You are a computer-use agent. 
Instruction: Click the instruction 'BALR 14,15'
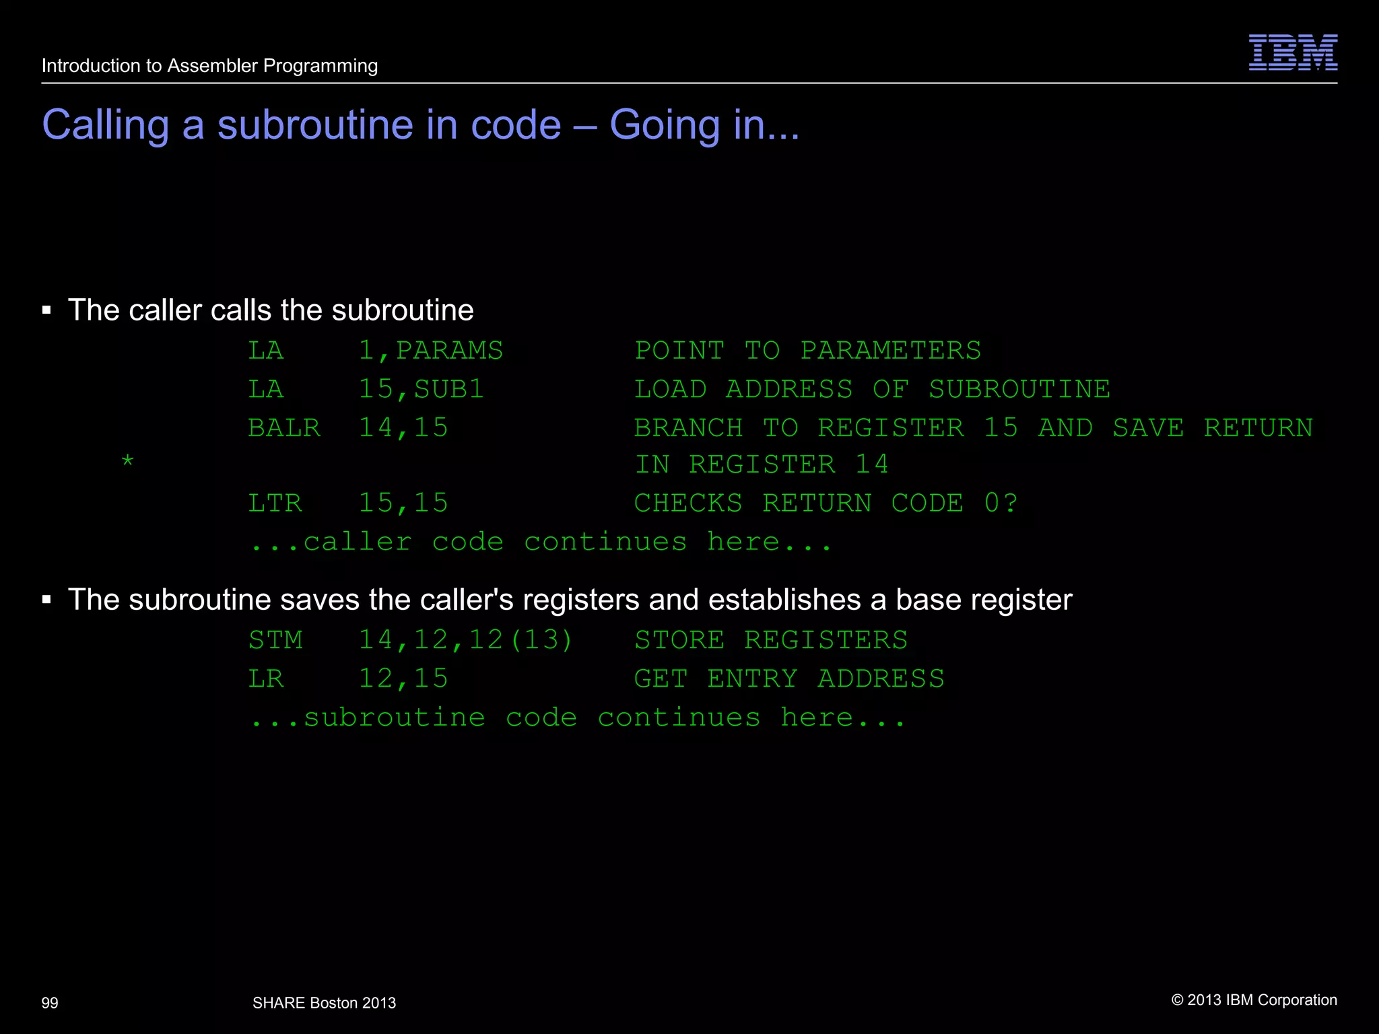pos(347,428)
